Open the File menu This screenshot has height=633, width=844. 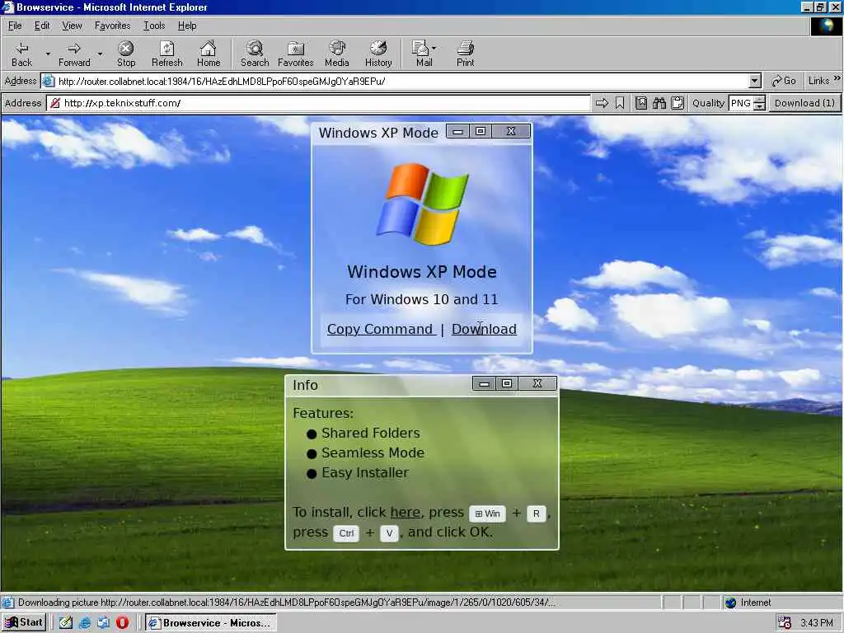(x=15, y=26)
